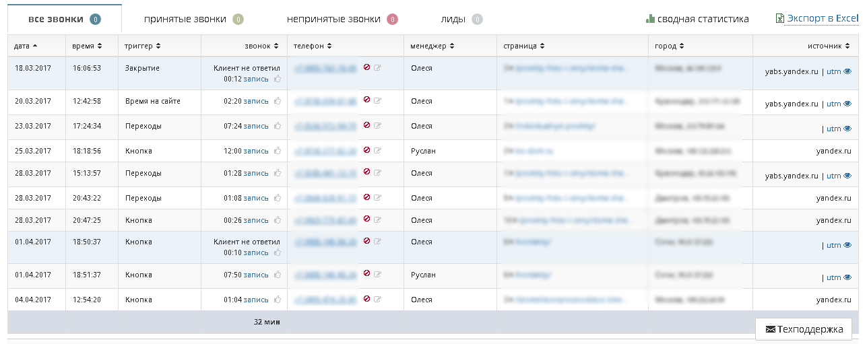Click edit icon for the 12:42:58 call
Image resolution: width=867 pixels, height=344 pixels.
(x=377, y=100)
